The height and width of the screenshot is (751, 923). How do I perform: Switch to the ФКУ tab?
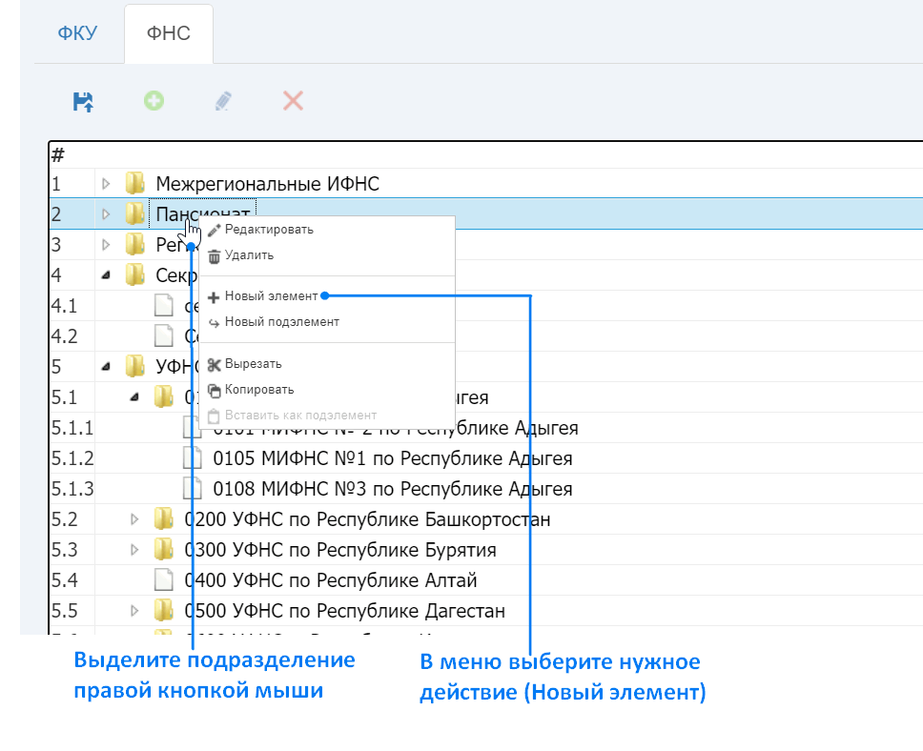[77, 33]
